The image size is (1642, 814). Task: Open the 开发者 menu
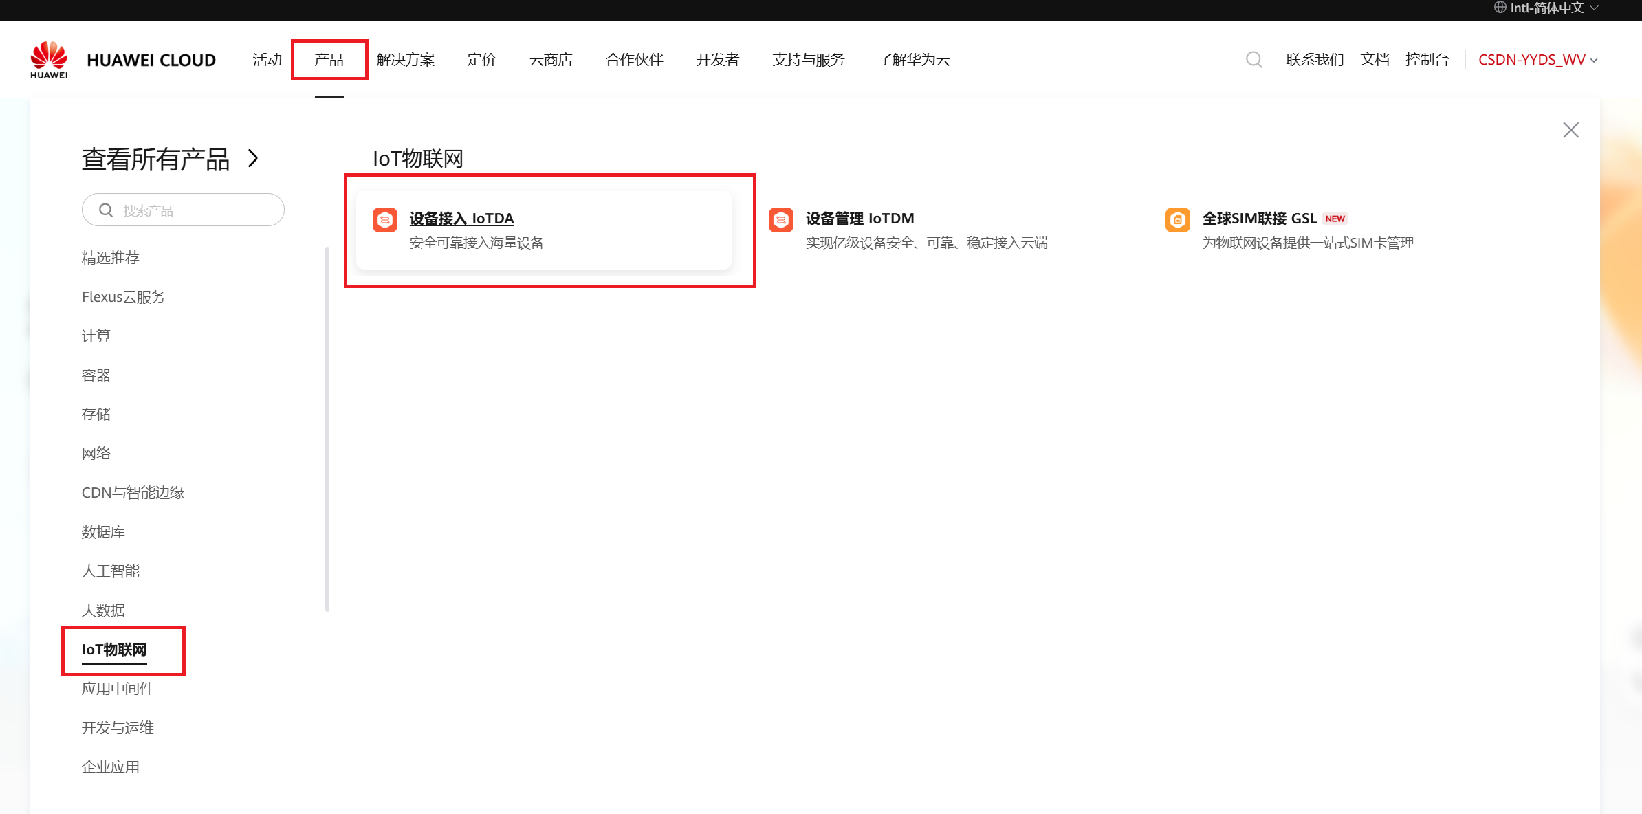[718, 60]
